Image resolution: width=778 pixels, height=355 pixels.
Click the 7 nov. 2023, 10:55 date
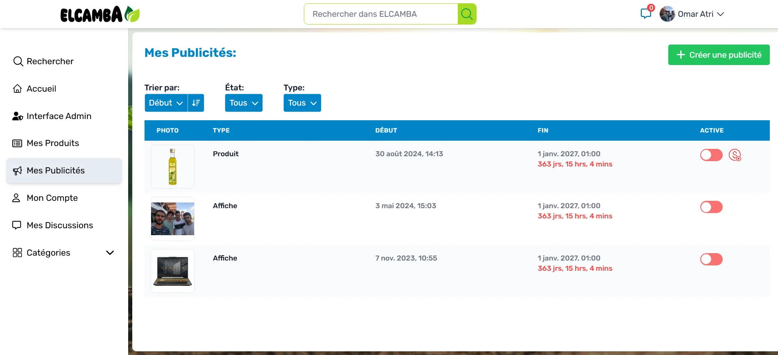pos(406,258)
